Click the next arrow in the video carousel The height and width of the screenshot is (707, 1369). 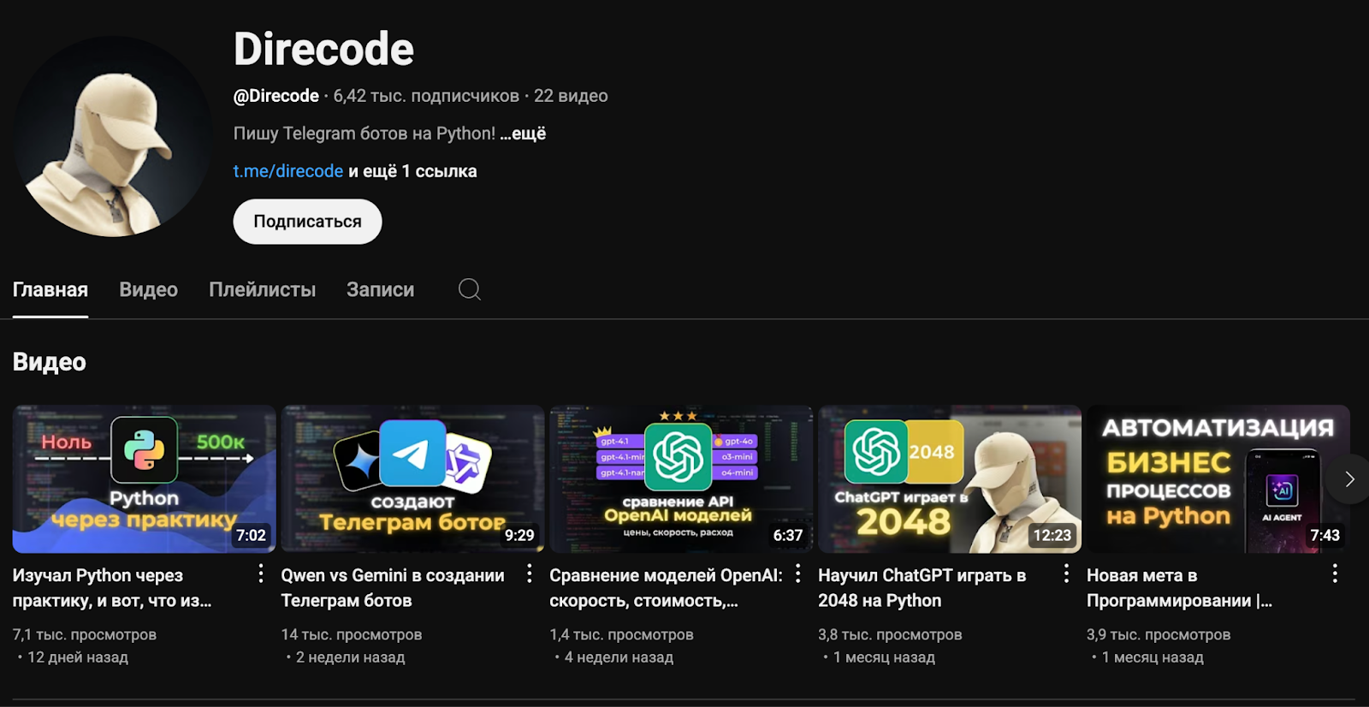tap(1348, 479)
